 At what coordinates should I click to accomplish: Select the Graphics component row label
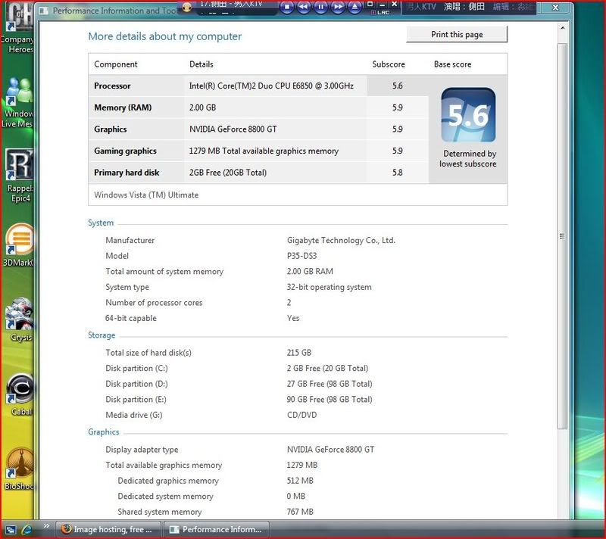111,129
